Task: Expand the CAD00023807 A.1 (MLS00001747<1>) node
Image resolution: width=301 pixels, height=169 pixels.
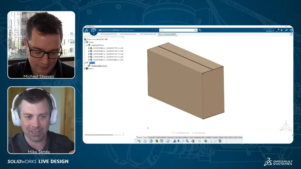Action: point(89,54)
